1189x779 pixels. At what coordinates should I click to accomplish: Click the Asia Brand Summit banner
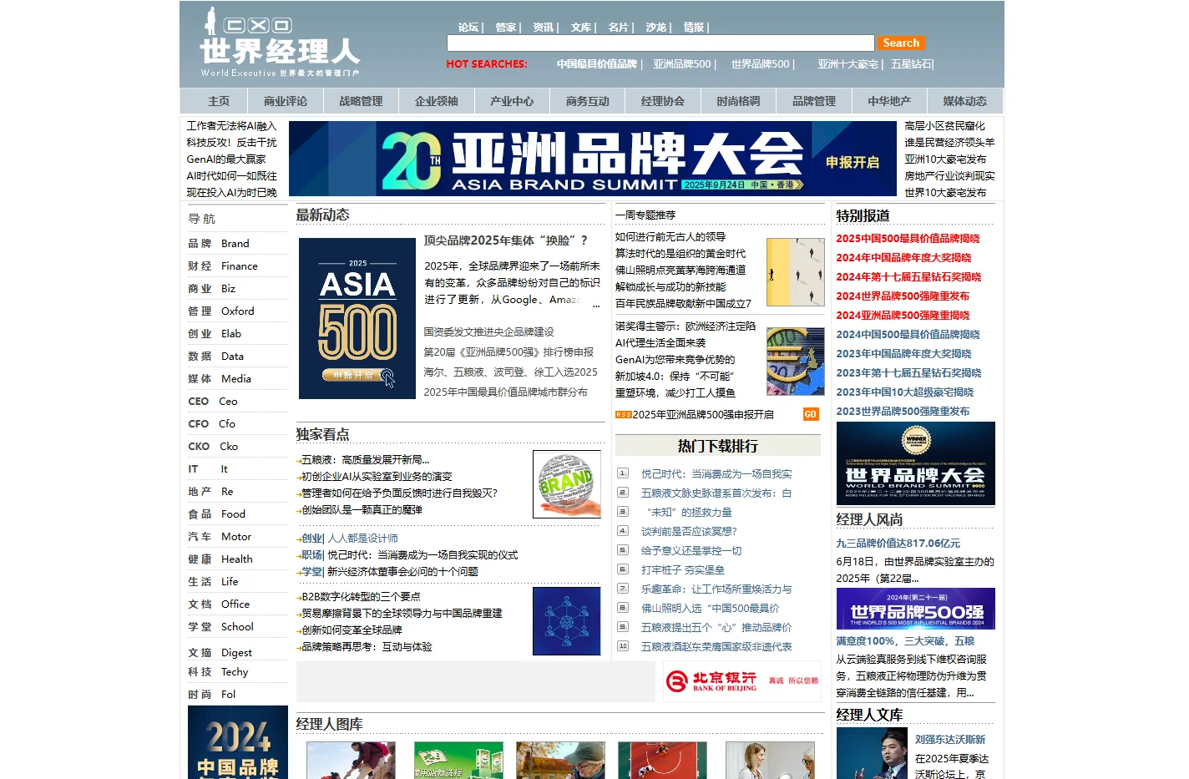pyautogui.click(x=593, y=159)
